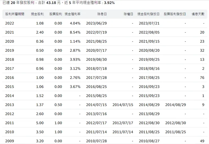This screenshot has height=144, width=209.
Task: Click cash dividend value 5.00
Action: point(40,123)
